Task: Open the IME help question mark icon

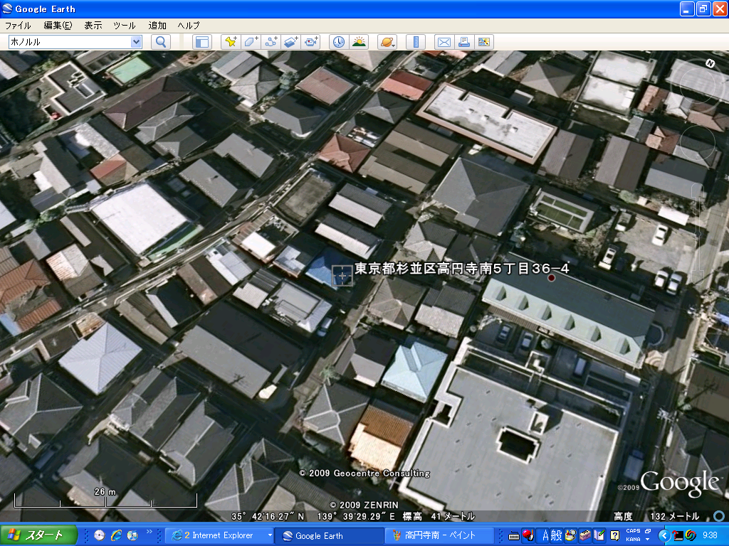Action: 614,536
